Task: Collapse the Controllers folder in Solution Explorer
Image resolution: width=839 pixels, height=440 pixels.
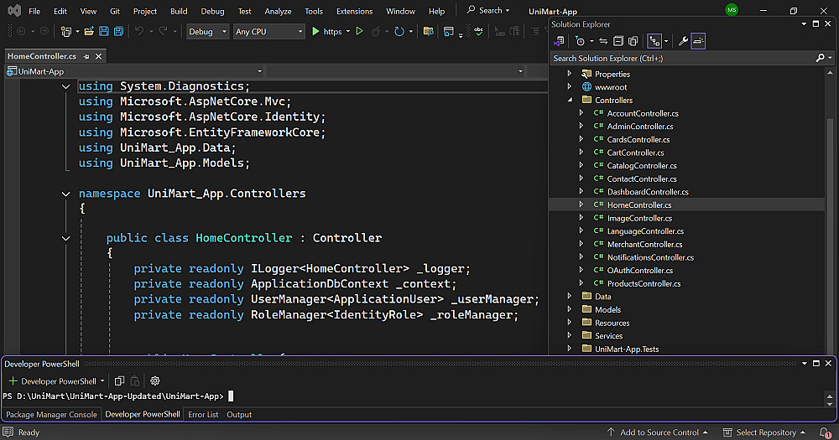Action: (x=570, y=101)
